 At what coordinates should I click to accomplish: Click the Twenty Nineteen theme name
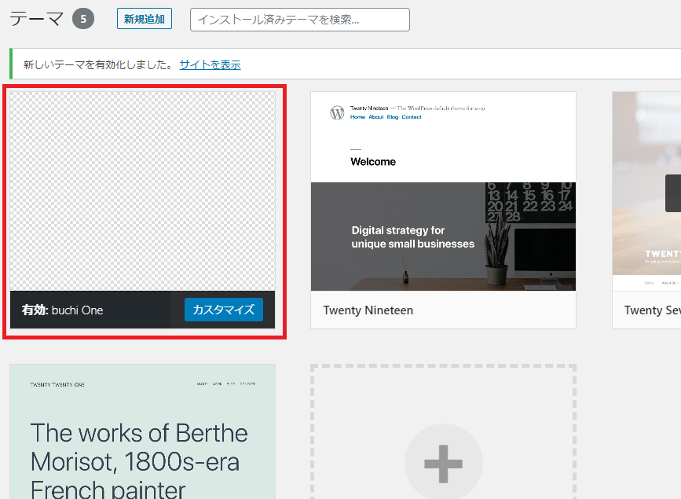click(368, 310)
